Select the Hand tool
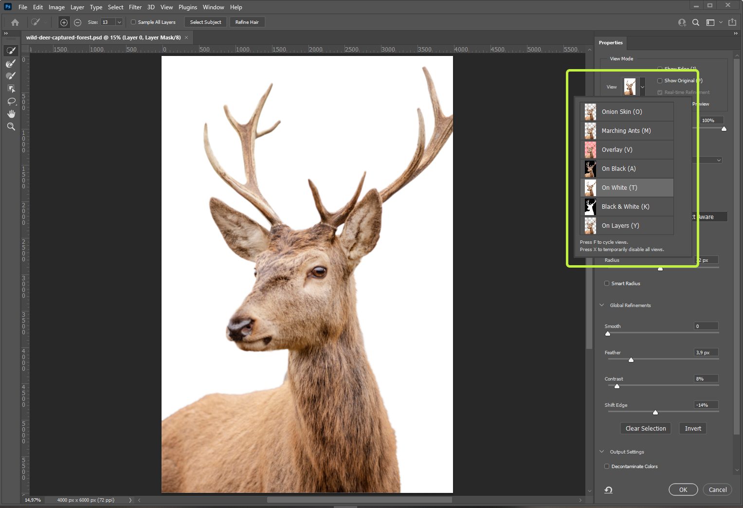 pos(11,114)
